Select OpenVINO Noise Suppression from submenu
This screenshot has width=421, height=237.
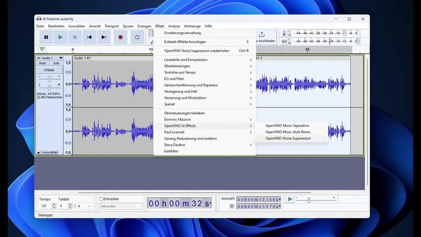coord(288,139)
